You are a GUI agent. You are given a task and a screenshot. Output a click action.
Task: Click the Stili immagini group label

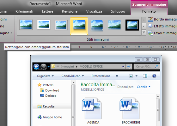coord(98,39)
